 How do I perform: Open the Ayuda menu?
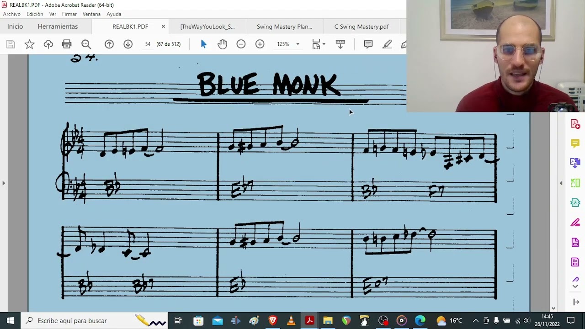pos(114,14)
